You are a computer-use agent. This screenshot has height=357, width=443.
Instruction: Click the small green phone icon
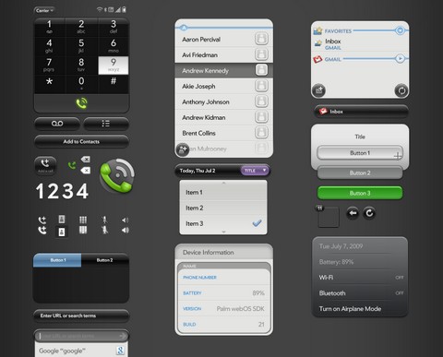click(72, 165)
